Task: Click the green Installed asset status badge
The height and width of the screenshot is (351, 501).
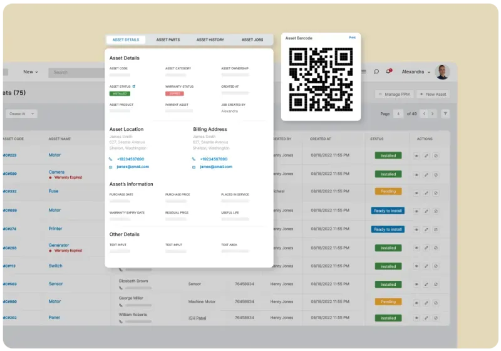Action: pos(120,93)
